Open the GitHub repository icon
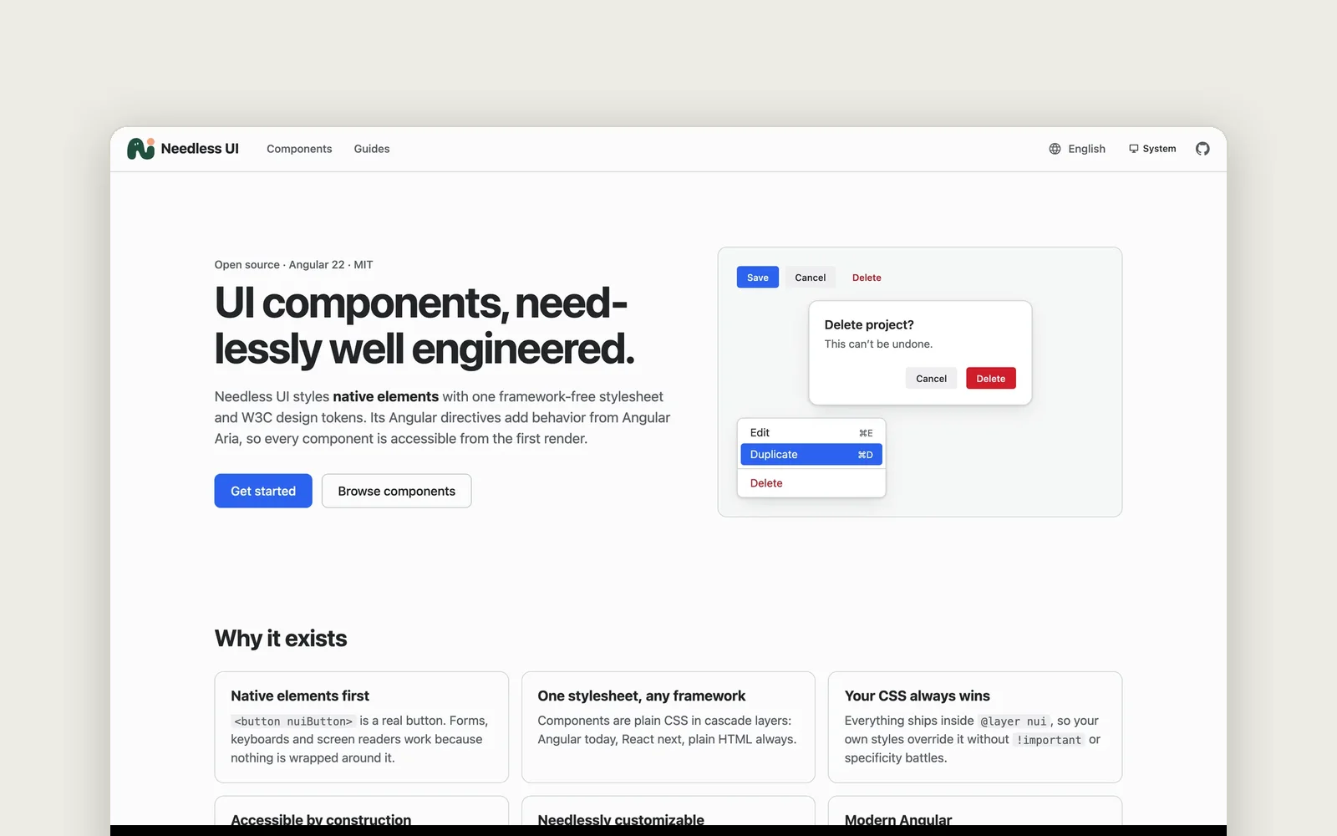1337x836 pixels. pos(1202,149)
